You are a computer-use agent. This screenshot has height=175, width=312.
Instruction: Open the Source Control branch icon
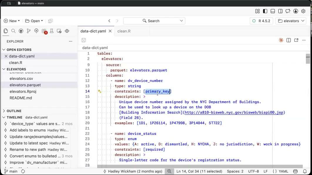click(29, 31)
